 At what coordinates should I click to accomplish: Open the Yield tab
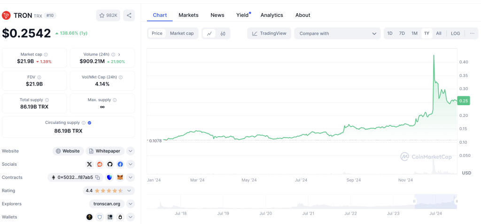coord(242,15)
